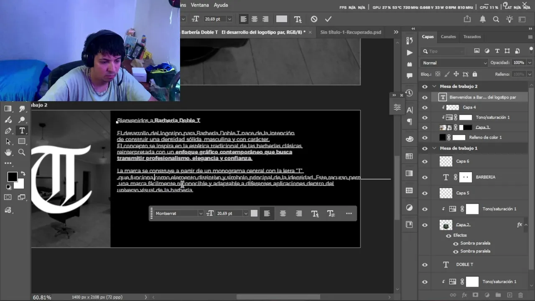Reset default foreground and background colors
535x301 pixels.
8,187
